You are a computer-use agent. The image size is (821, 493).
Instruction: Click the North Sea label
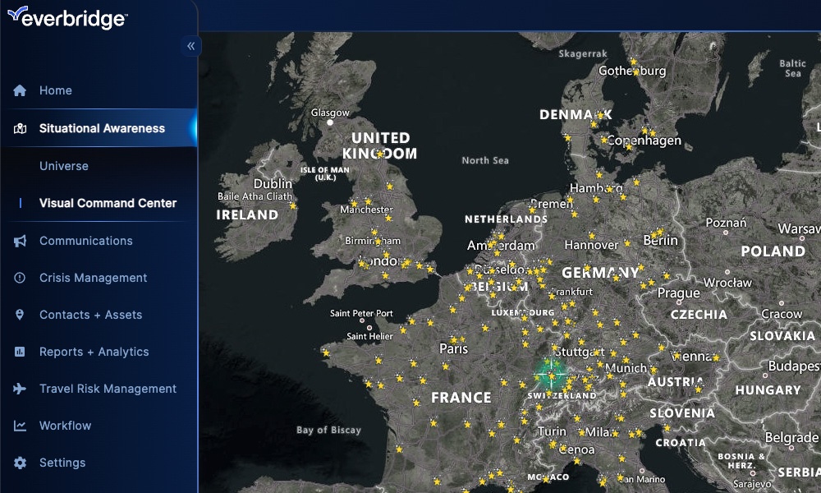click(485, 161)
